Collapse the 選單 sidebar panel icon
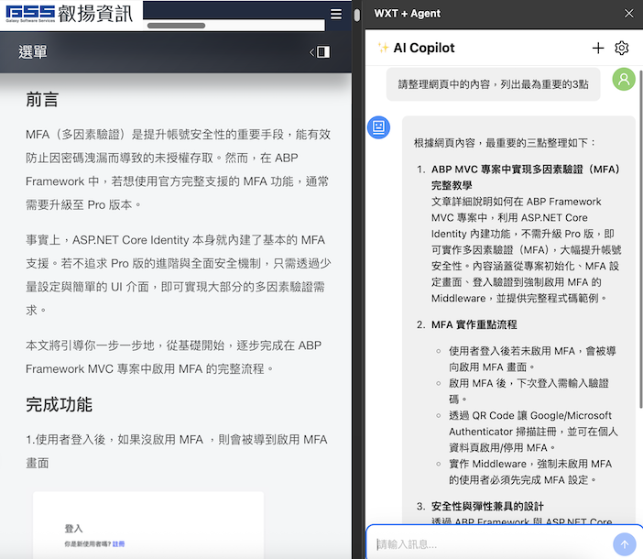Viewport: 643px width, 559px height. click(x=320, y=52)
